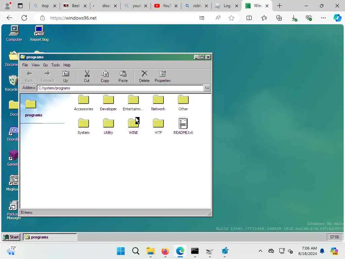
Task: Select the Docs desktop folder
Action: (13, 108)
